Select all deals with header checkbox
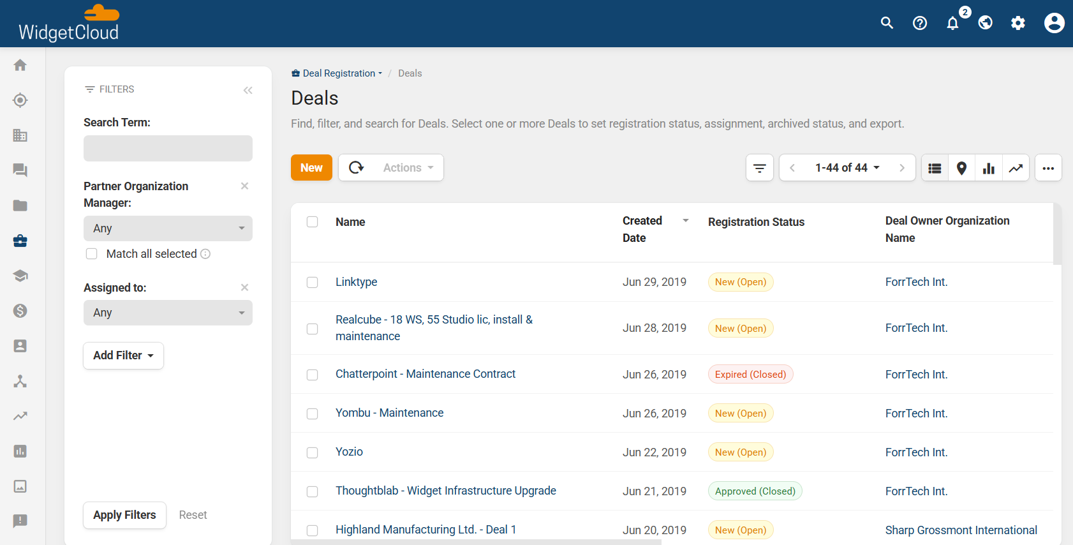The image size is (1073, 545). [312, 222]
